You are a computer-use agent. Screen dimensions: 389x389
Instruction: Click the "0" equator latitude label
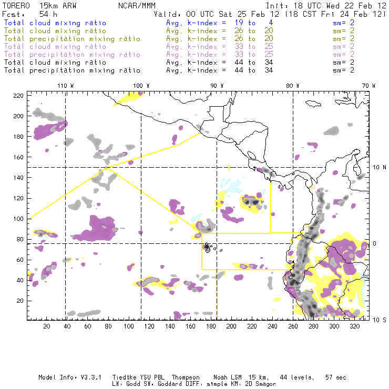pos(374,243)
